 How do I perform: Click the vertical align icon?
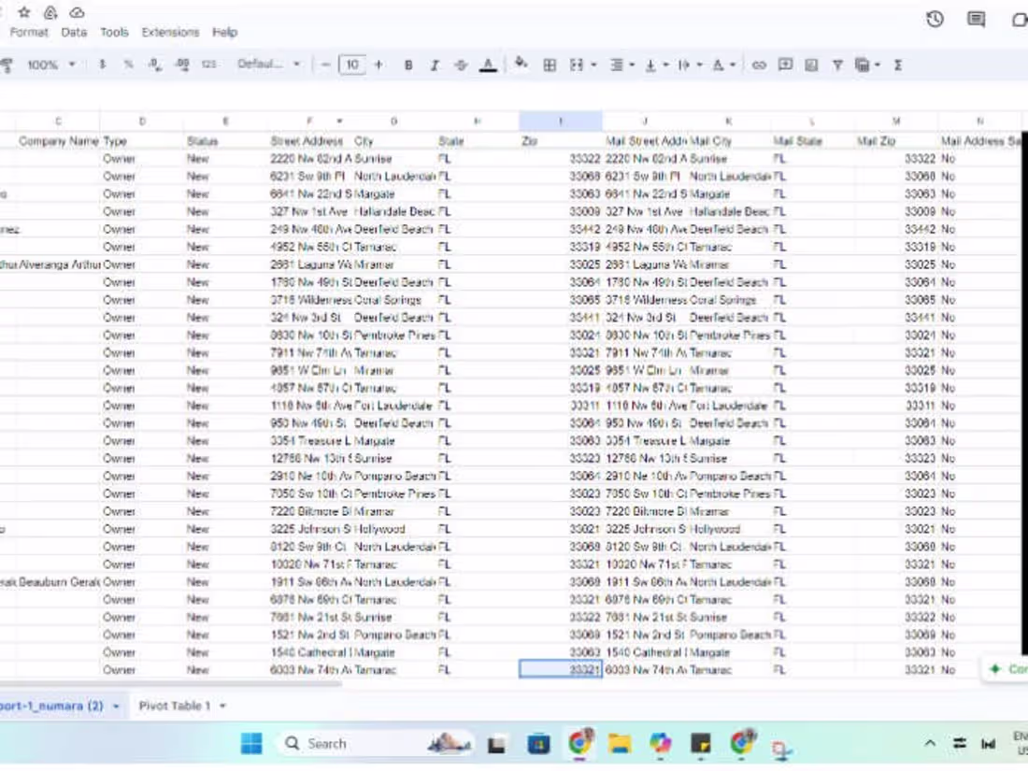(650, 64)
